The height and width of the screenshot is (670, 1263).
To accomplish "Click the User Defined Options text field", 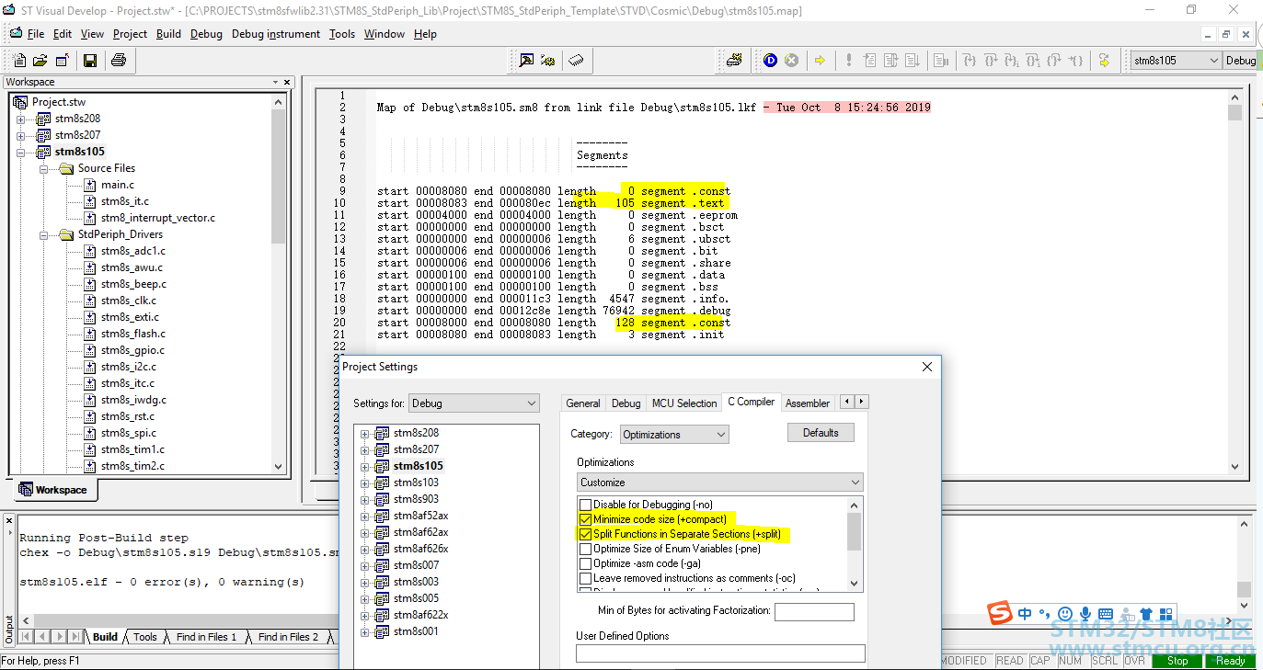I will point(720,653).
